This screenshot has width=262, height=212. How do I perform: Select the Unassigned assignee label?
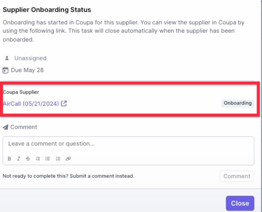coord(30,58)
